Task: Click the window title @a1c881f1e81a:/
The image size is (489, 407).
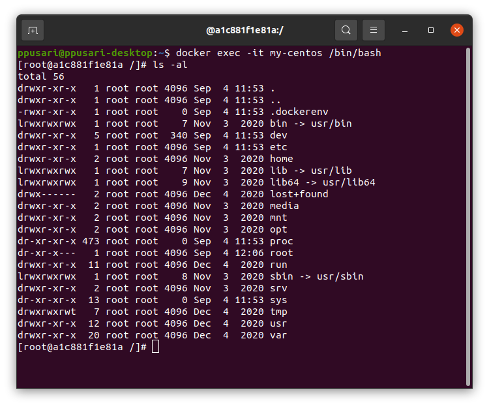Action: point(244,30)
